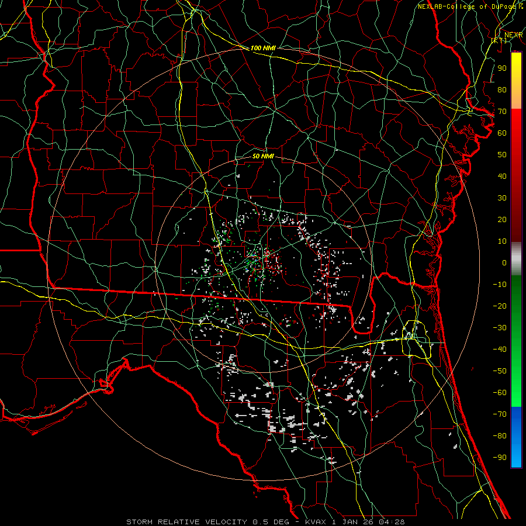Screen dimensions: 526x526
Task: Click the "0" scale label
Action: click(504, 262)
